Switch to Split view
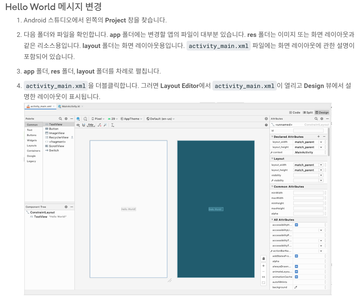This screenshot has height=297, width=361. [308, 113]
